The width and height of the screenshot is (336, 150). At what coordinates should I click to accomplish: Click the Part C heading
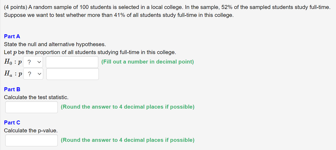click(12, 123)
